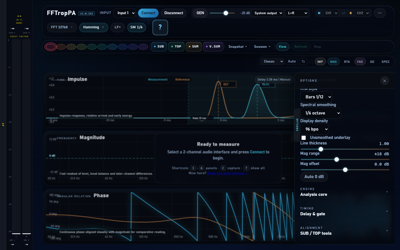Expand the Delay & gate section
This screenshot has width=400, height=250.
(x=344, y=211)
